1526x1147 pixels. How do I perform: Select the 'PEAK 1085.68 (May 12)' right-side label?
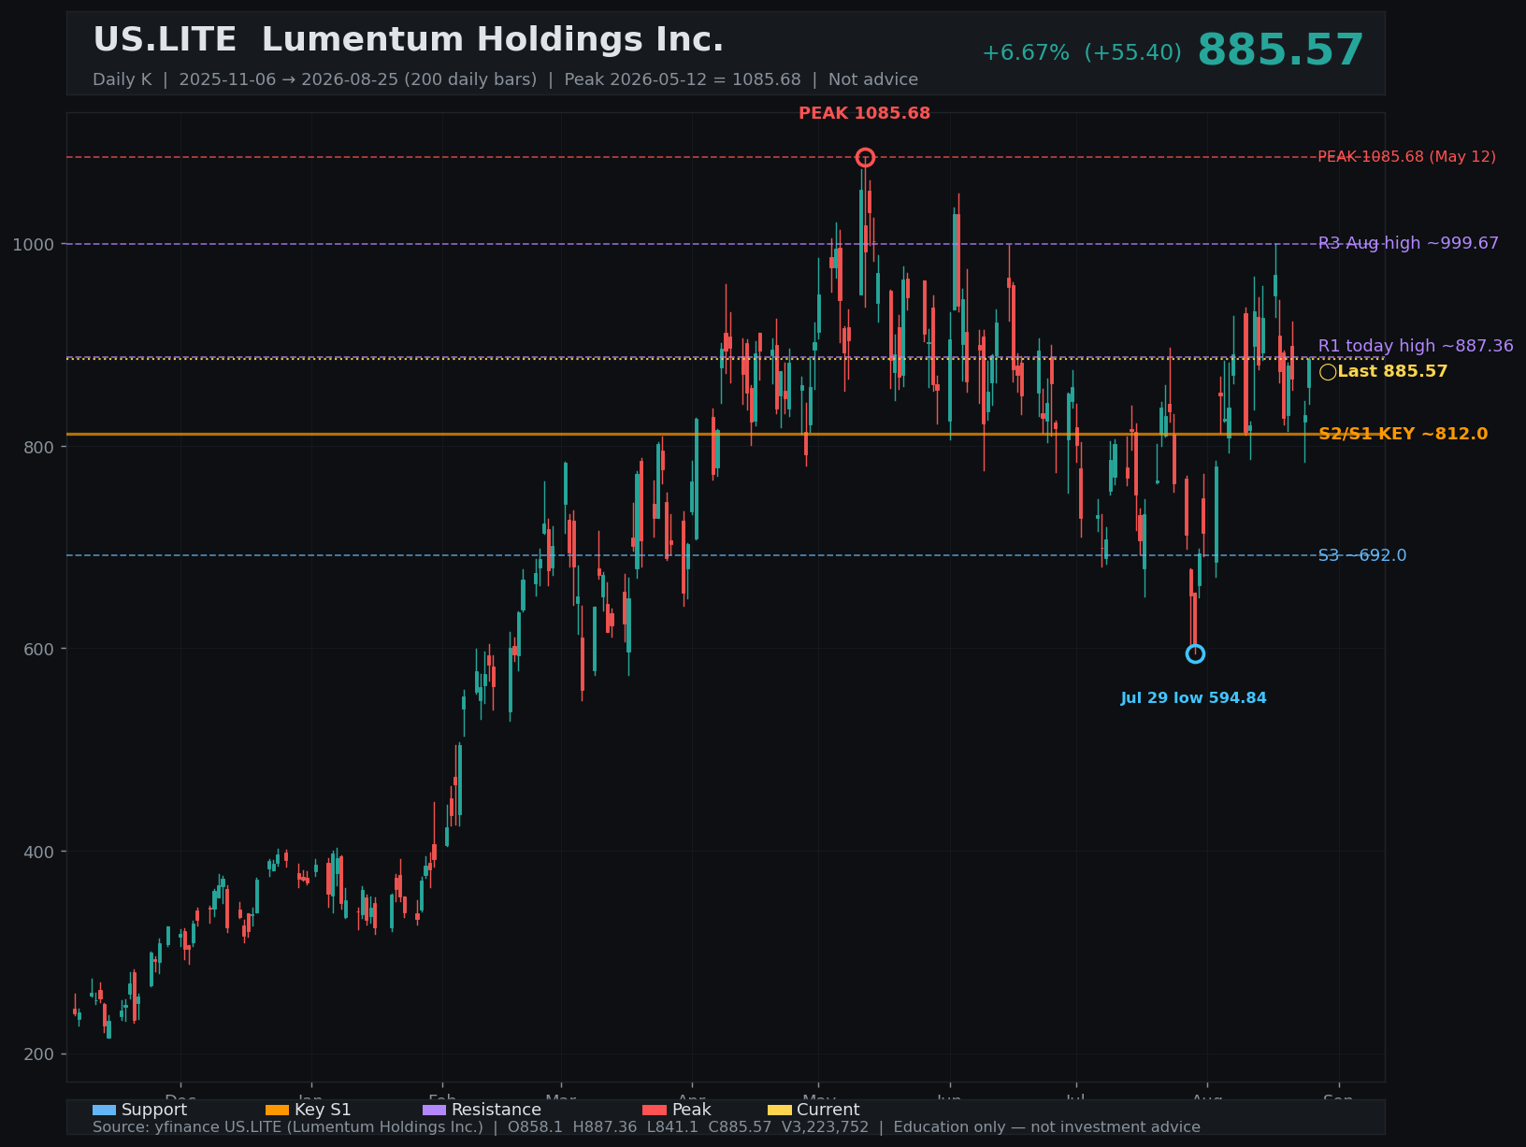click(x=1406, y=157)
